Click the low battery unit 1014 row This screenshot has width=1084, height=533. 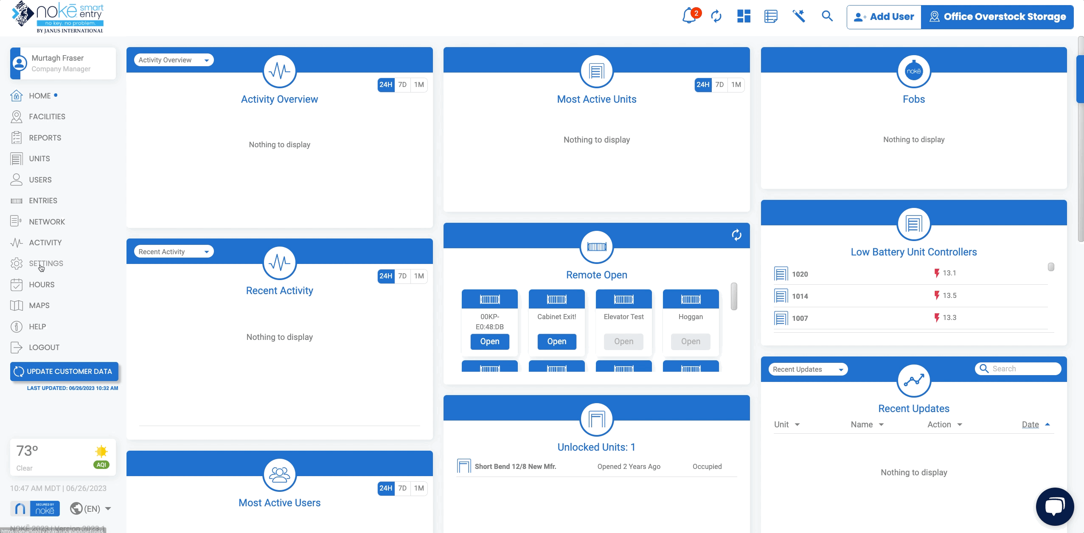911,296
